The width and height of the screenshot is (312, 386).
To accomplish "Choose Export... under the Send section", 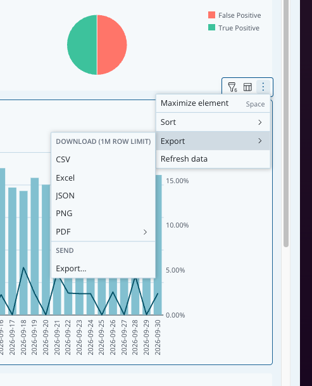I will pyautogui.click(x=103, y=268).
